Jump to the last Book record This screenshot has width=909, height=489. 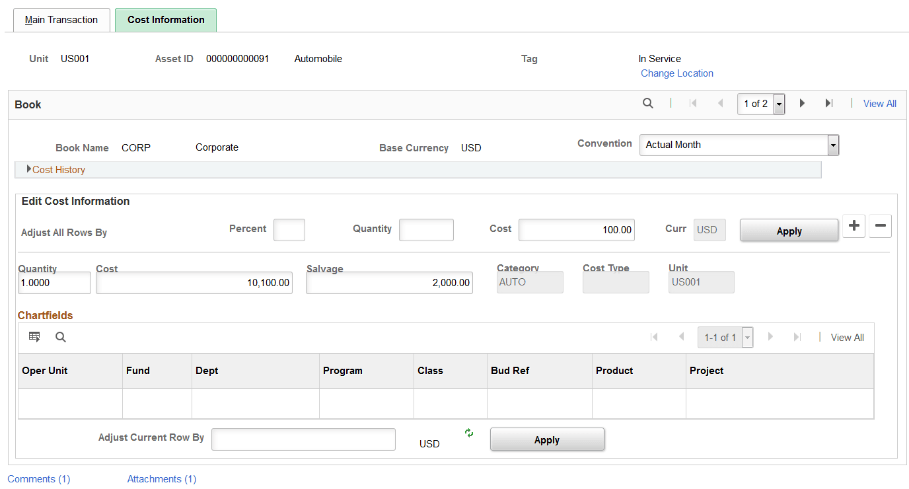click(x=829, y=103)
